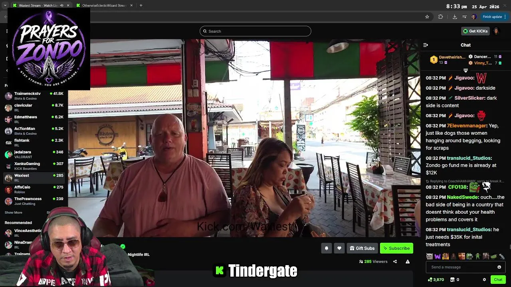Insert the laughing face emote

point(461,256)
